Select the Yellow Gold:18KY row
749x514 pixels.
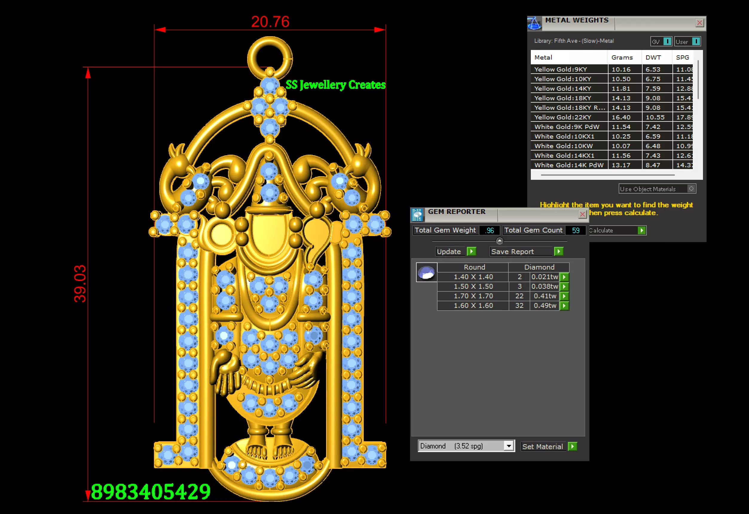pyautogui.click(x=612, y=98)
